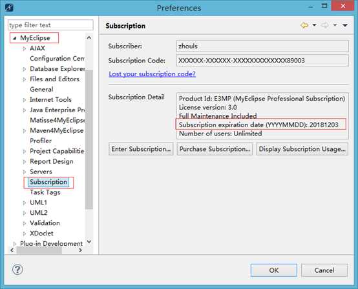Expand the Java Enterprise node
358x289 pixels.
pos(25,110)
